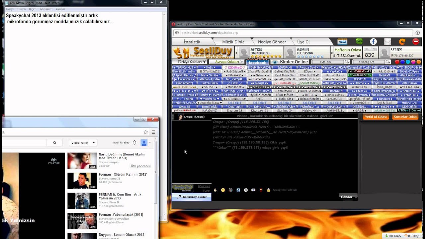This screenshot has width=425, height=239.
Task: Click the SpeakyChat logo
Action: click(x=183, y=188)
